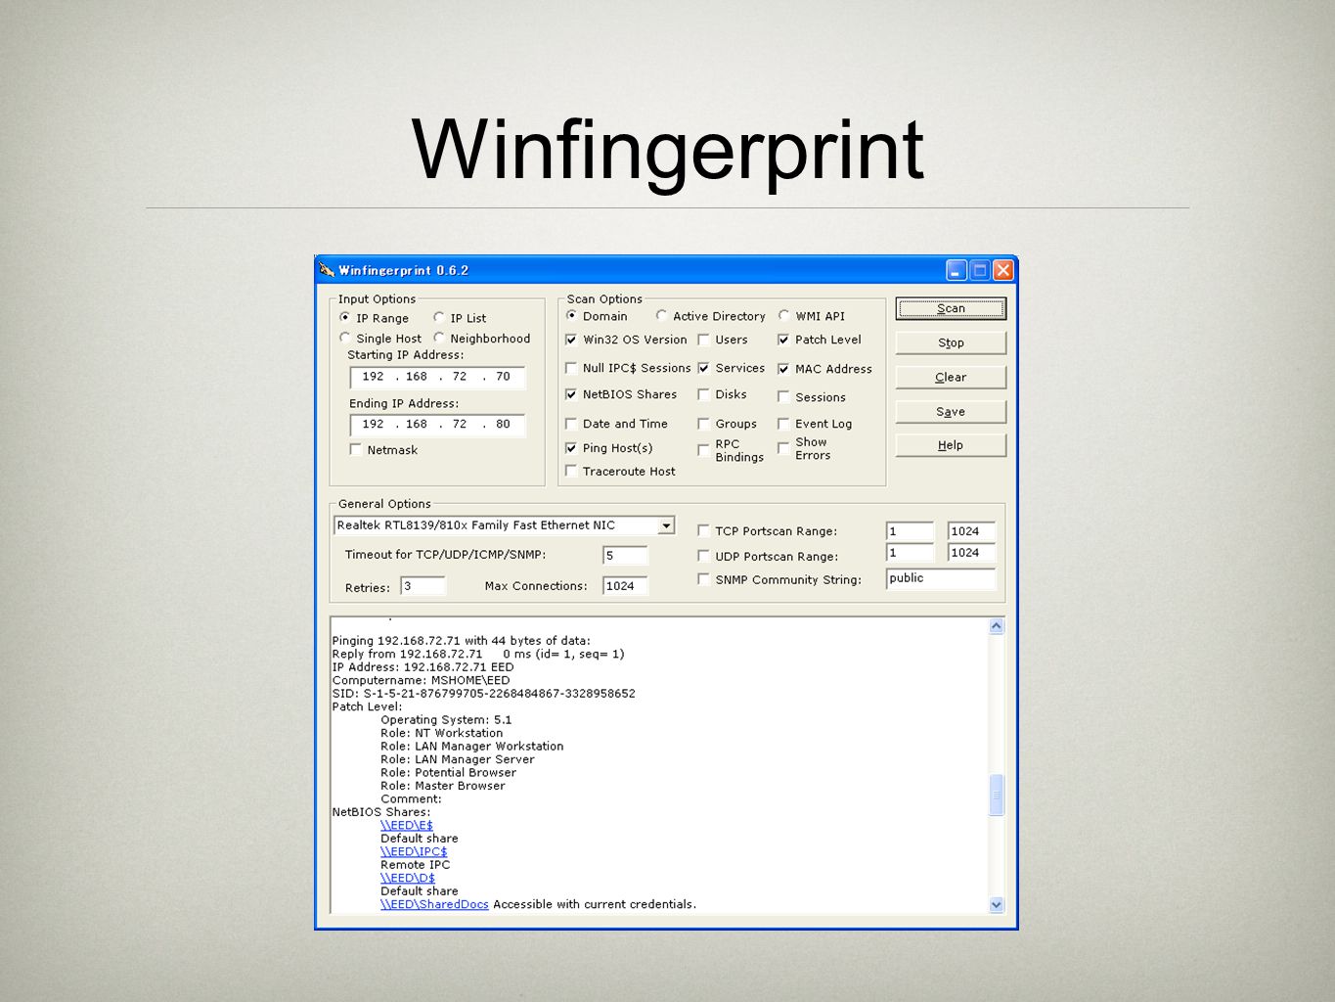
Task: Toggle the Patch Level checkbox
Action: (x=783, y=340)
